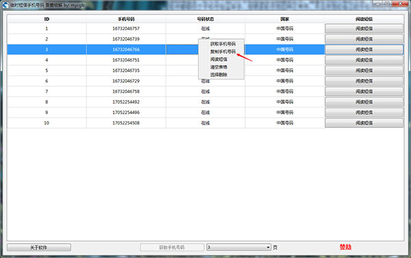
Task: Click 中国号码 country cell in row 7
Action: pos(285,92)
